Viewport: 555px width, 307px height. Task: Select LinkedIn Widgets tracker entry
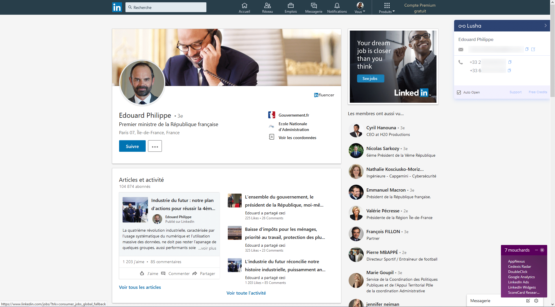(522, 287)
